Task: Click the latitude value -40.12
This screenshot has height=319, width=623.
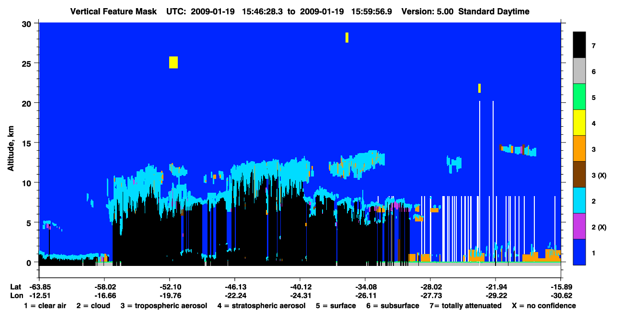Action: point(300,287)
